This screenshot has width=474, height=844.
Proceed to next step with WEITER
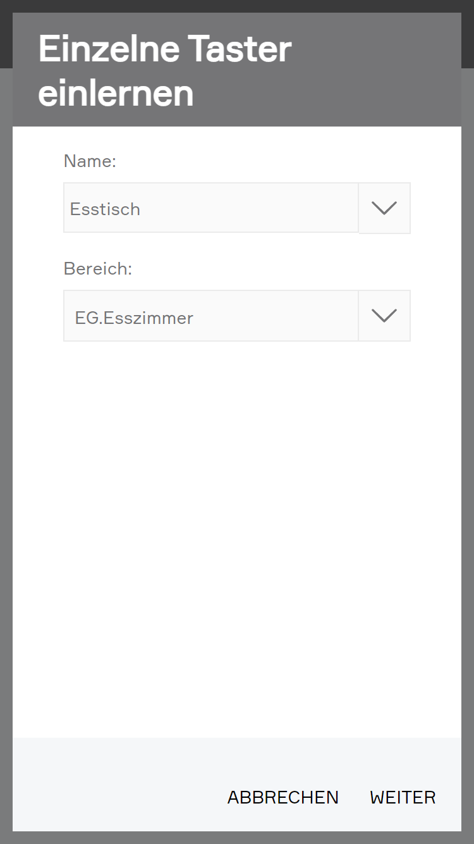tap(403, 797)
